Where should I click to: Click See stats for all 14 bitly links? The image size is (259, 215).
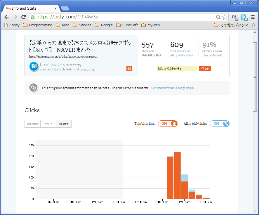click(173, 88)
